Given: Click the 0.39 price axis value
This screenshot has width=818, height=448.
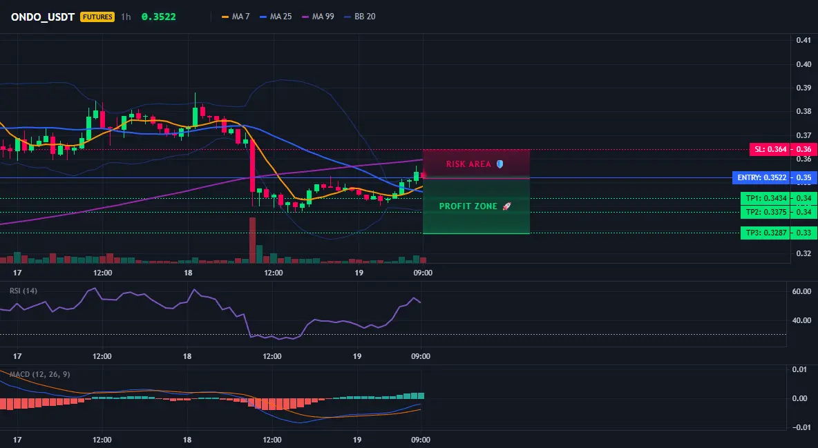Looking at the screenshot, I should pyautogui.click(x=803, y=88).
